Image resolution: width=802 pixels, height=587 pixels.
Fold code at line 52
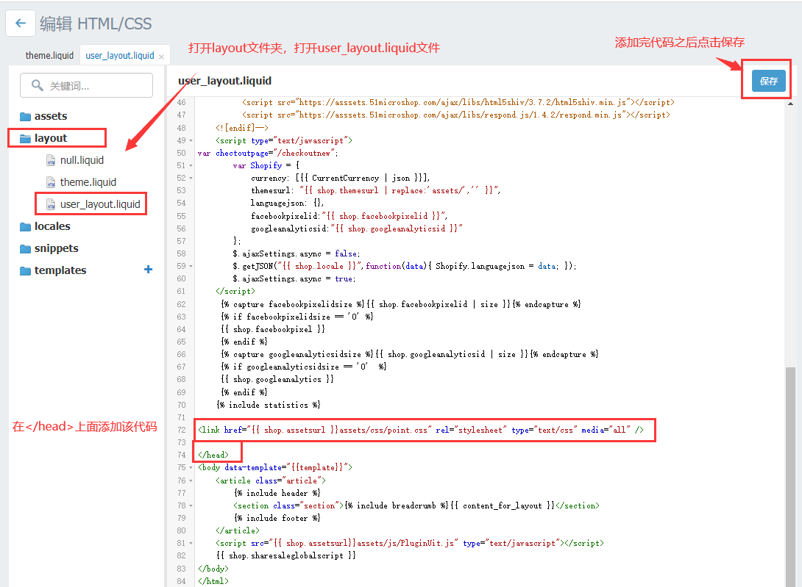coord(191,179)
